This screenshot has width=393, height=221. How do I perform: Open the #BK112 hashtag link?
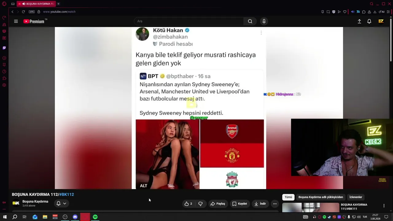pos(67,194)
